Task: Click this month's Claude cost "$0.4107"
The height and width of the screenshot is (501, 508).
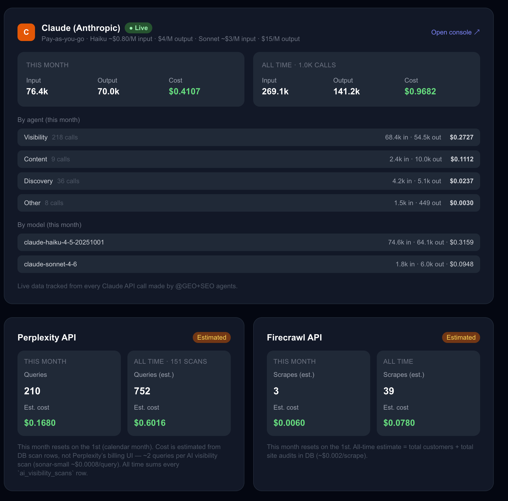Action: [185, 91]
